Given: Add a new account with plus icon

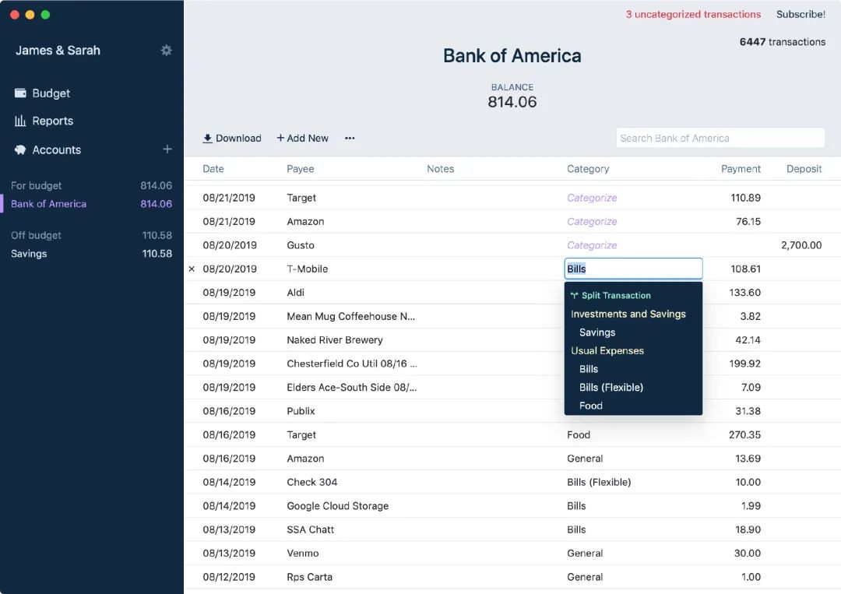Looking at the screenshot, I should pos(167,149).
